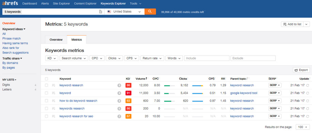
Task: Switch to the Overview tab
Action: point(56,40)
